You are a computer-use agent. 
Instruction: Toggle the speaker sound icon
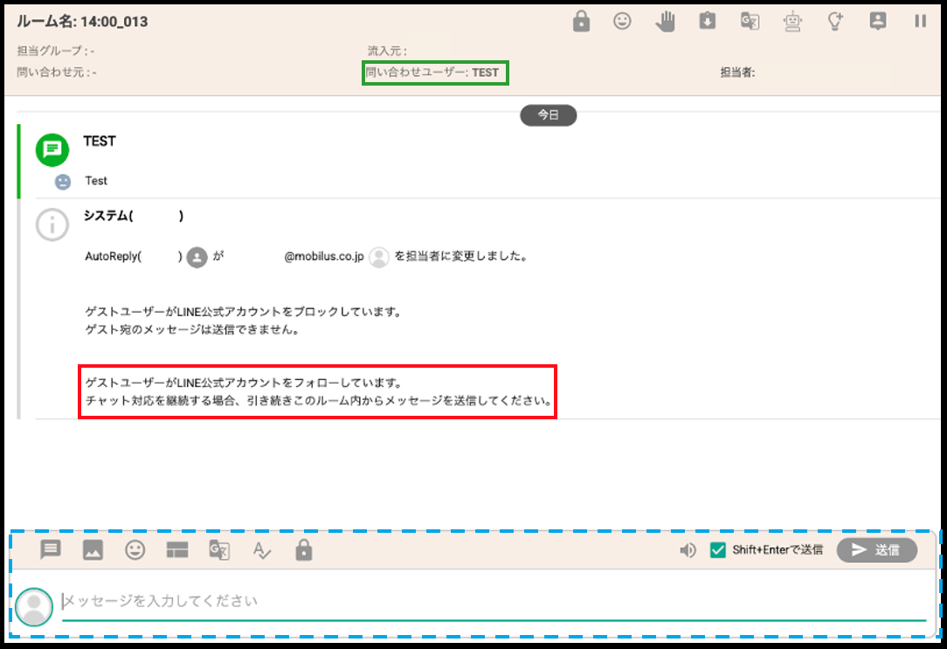(x=688, y=550)
